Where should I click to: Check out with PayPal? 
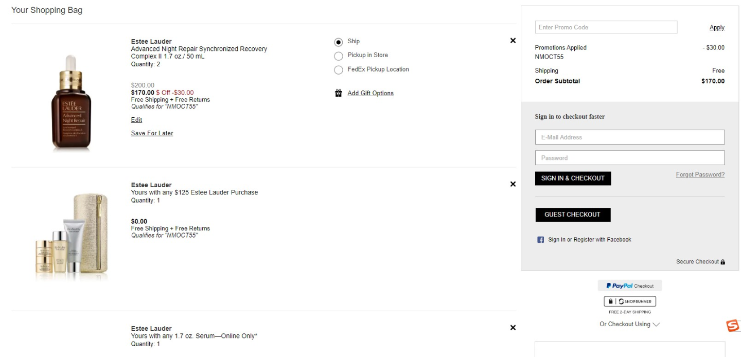pos(630,285)
